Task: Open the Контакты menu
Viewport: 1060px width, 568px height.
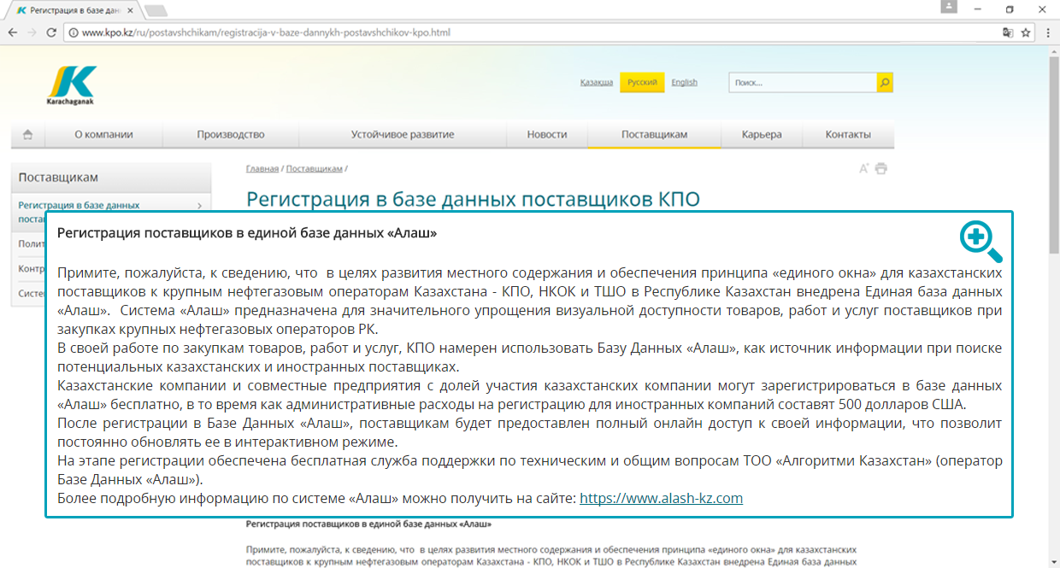Action: click(x=848, y=135)
